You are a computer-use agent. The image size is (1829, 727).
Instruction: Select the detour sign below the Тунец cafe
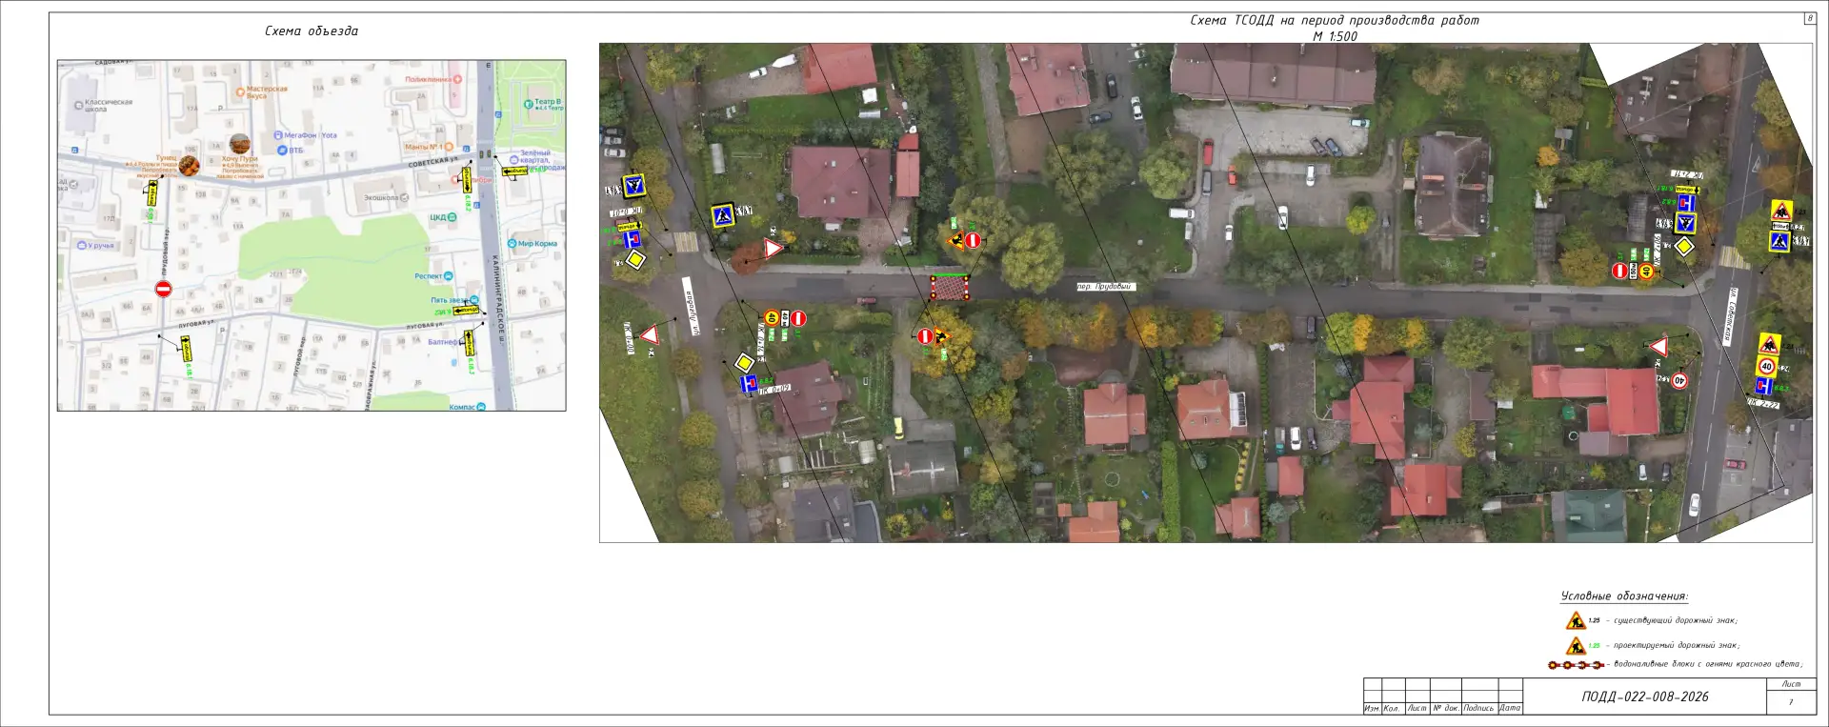point(152,194)
